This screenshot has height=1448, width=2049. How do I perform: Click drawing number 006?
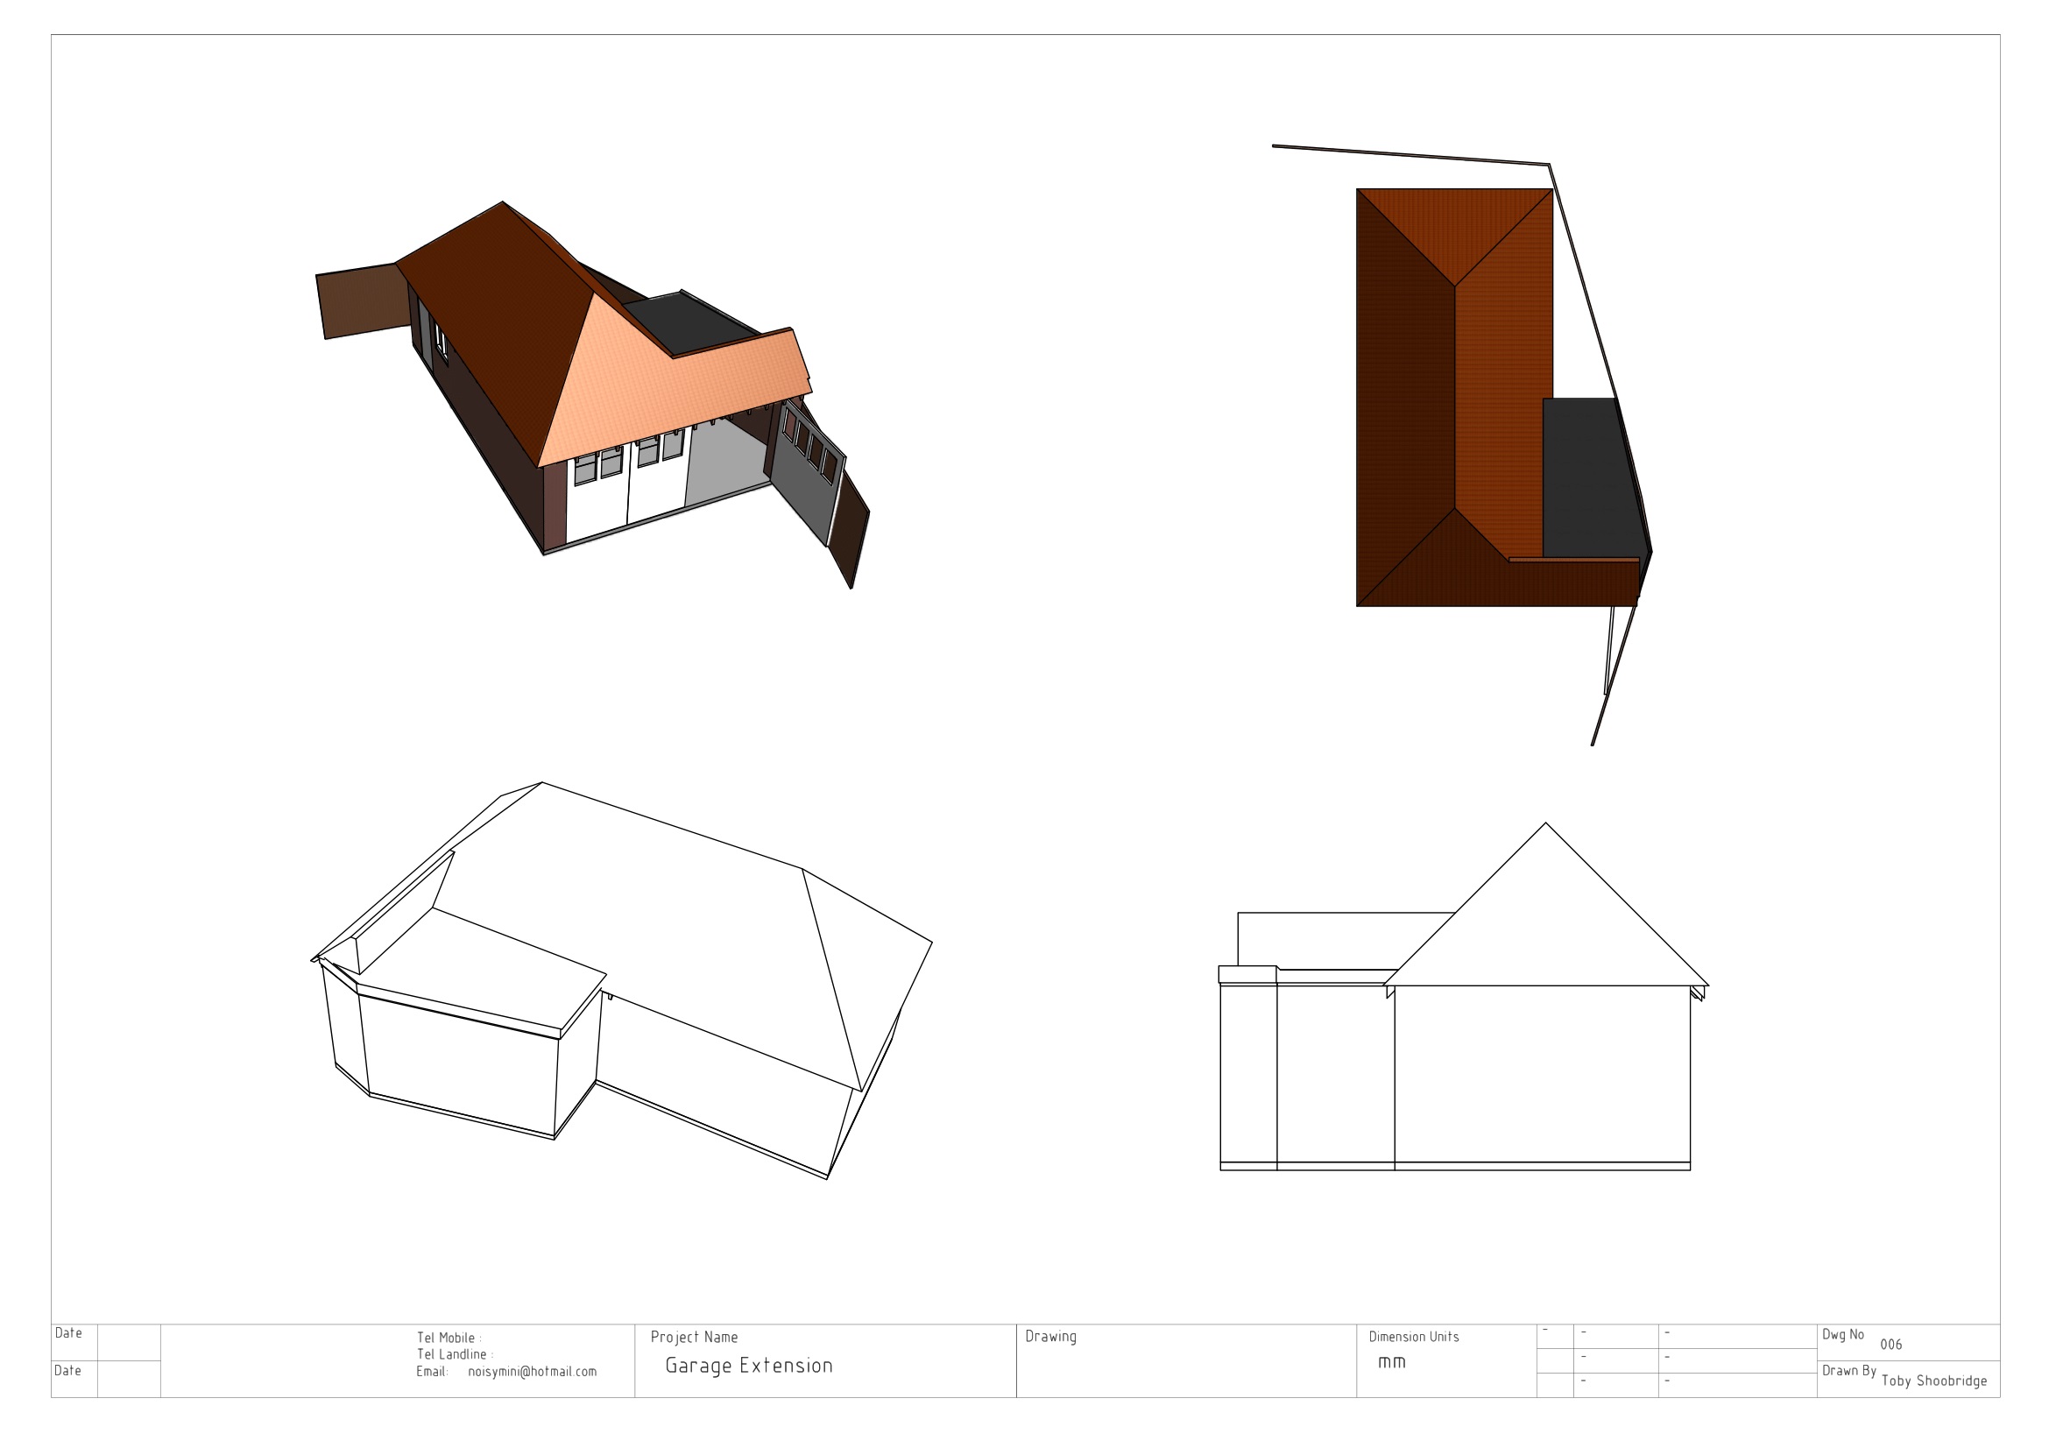pos(1890,1345)
